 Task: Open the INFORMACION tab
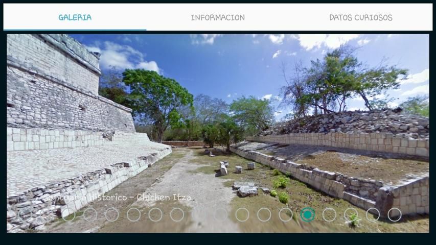click(218, 17)
